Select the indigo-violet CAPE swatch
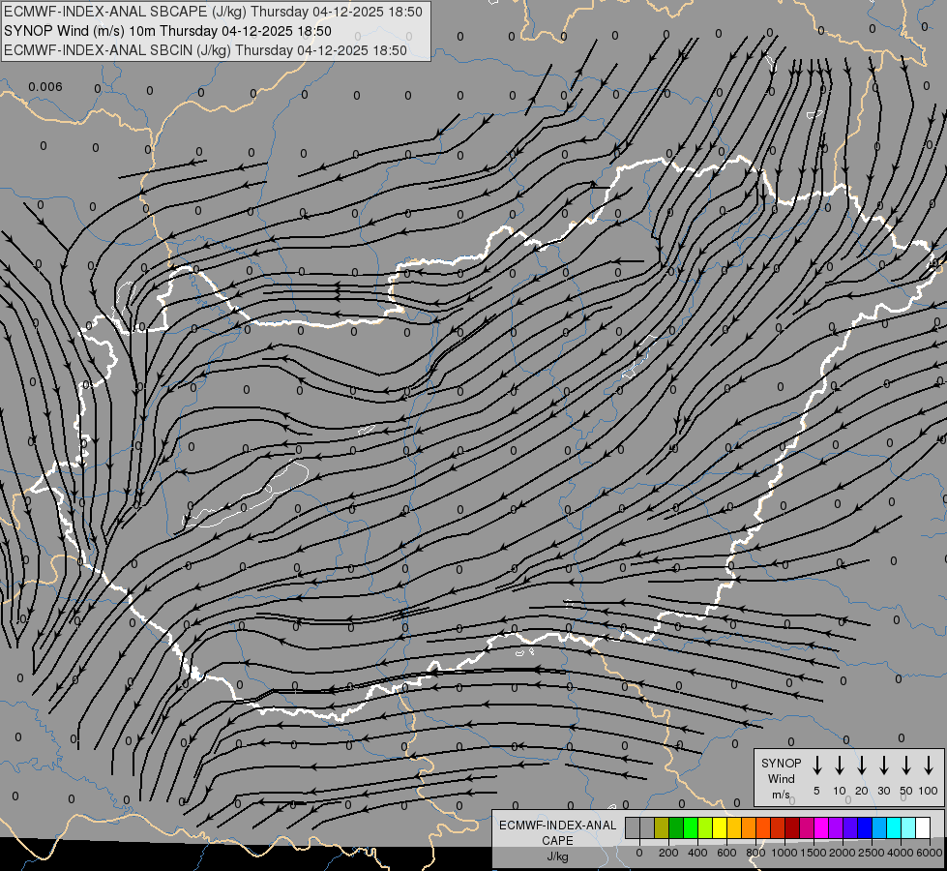 click(x=850, y=827)
